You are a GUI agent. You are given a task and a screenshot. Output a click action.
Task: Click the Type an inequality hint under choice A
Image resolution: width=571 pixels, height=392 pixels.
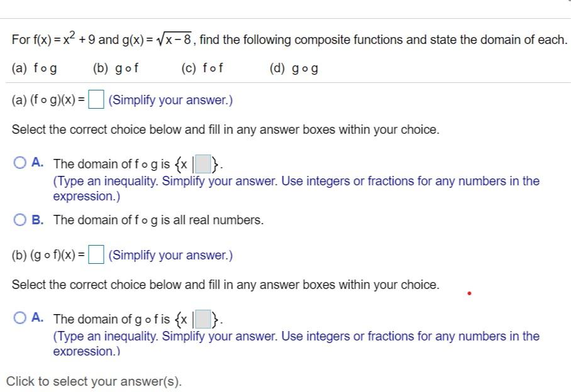(296, 181)
